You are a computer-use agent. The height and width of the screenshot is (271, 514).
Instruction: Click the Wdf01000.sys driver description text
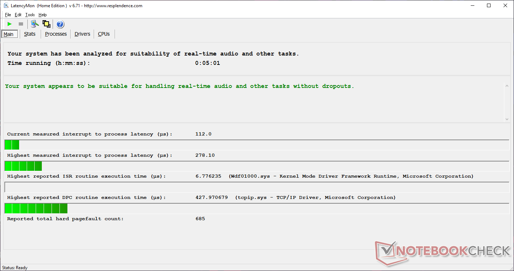coord(351,176)
